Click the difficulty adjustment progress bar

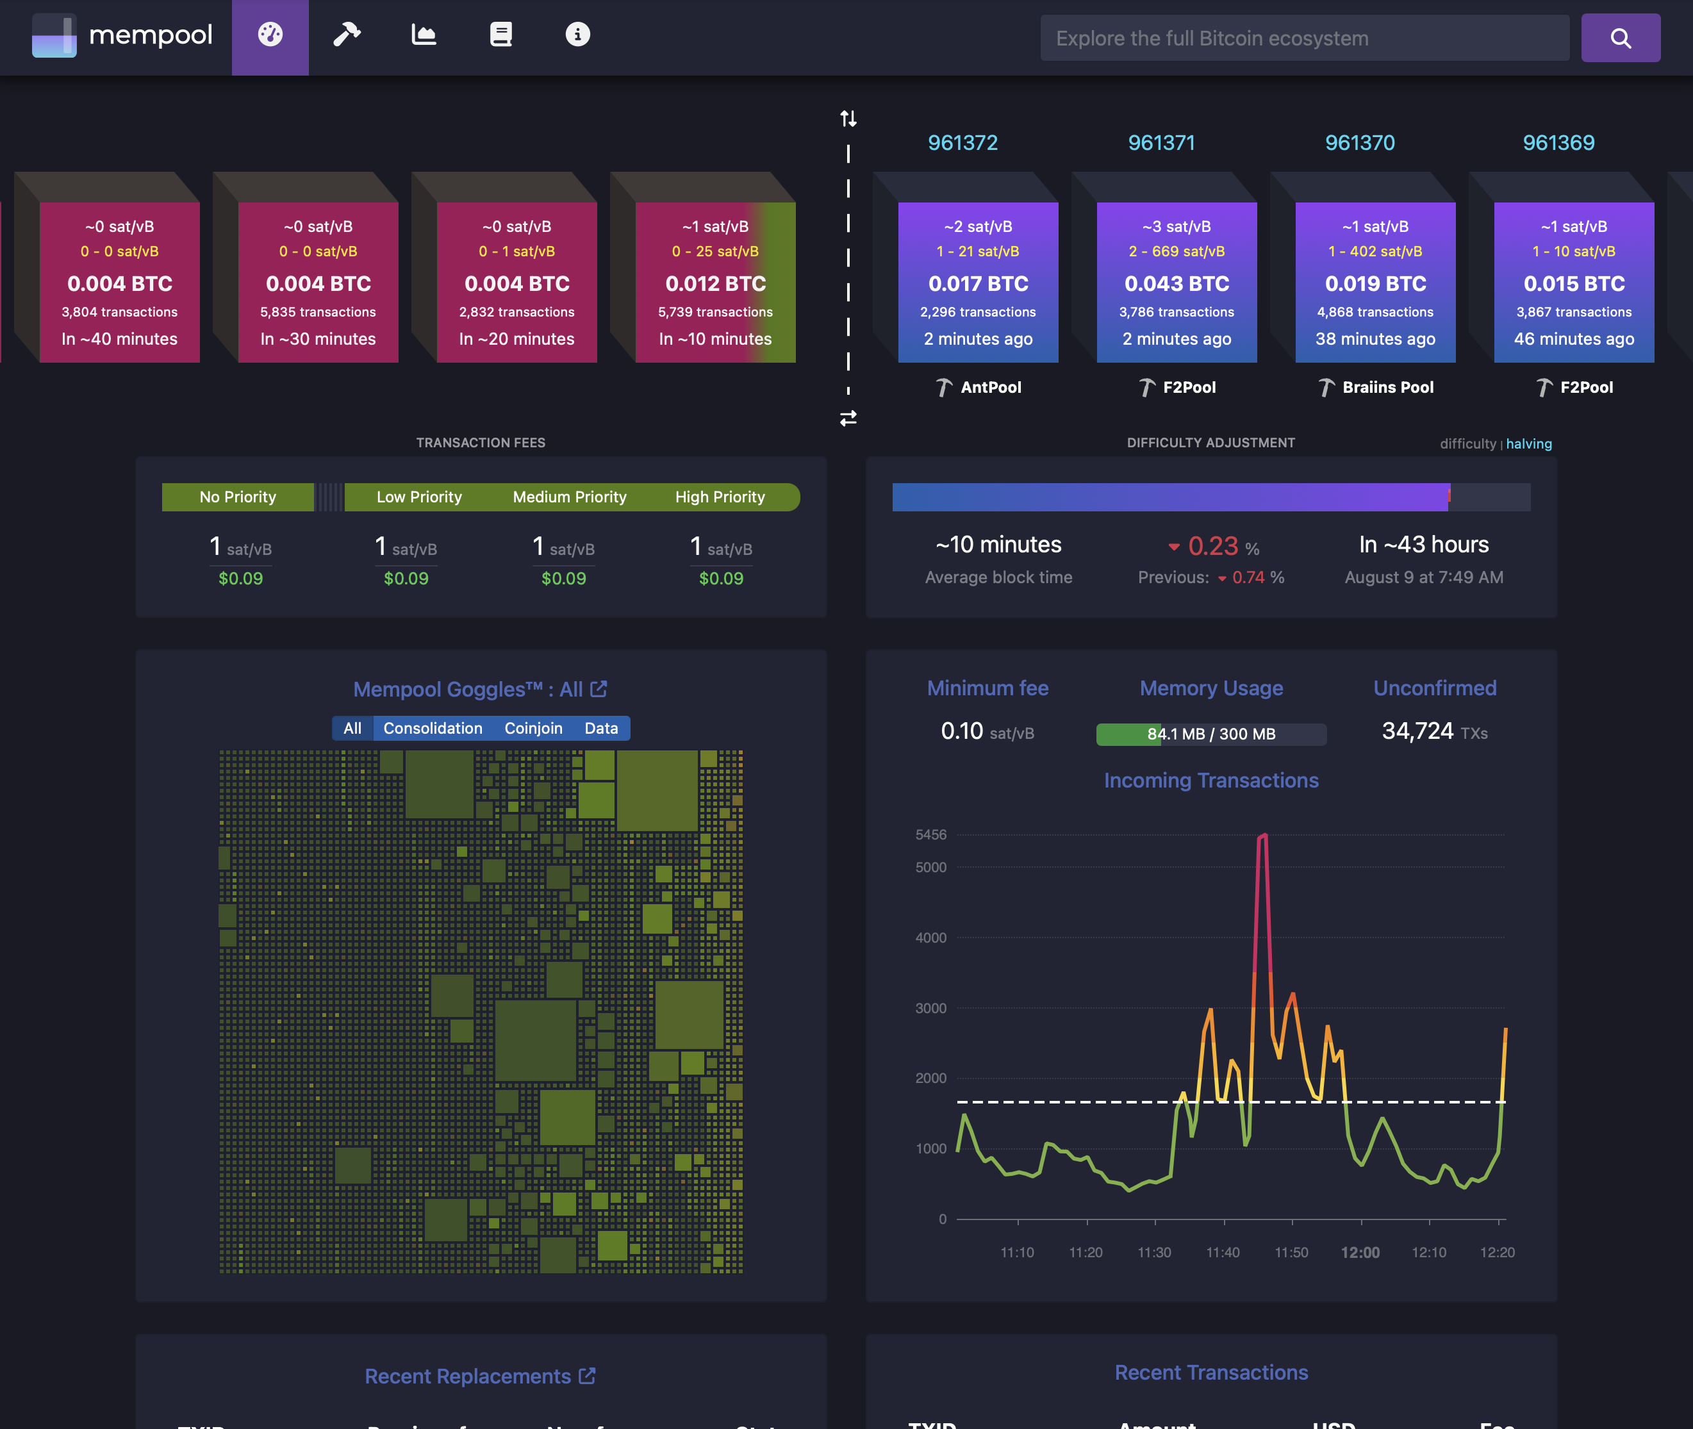click(1211, 497)
